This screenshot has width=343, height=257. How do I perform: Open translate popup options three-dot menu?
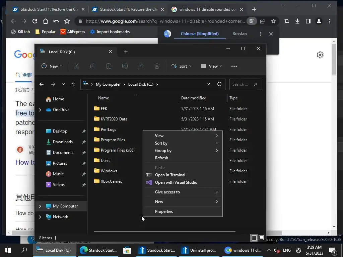click(260, 34)
